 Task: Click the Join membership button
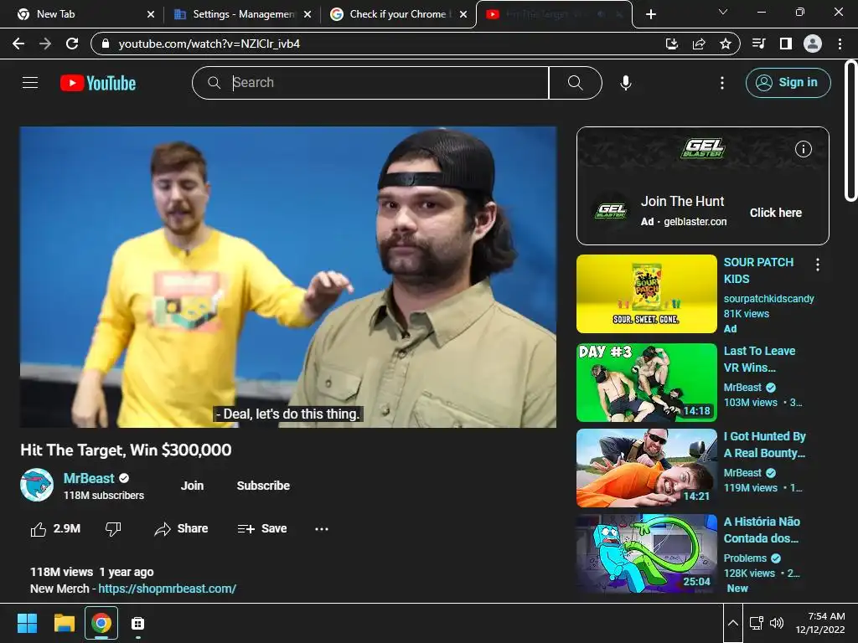point(192,486)
